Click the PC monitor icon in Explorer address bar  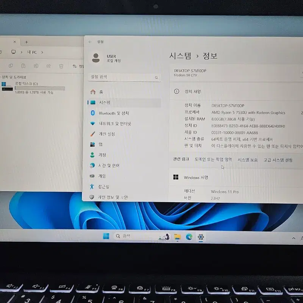pyautogui.click(x=14, y=52)
